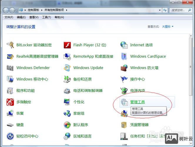Click the Back navigation button
Screen dimensions: 195x147
pos(6,10)
